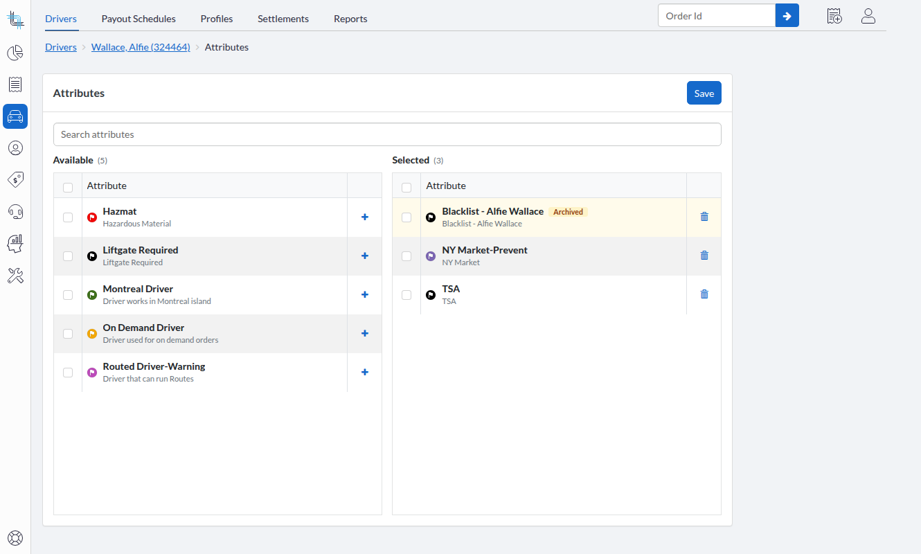Viewport: 921px width, 554px height.
Task: Open the wrench tools sidebar icon
Action: coord(15,276)
